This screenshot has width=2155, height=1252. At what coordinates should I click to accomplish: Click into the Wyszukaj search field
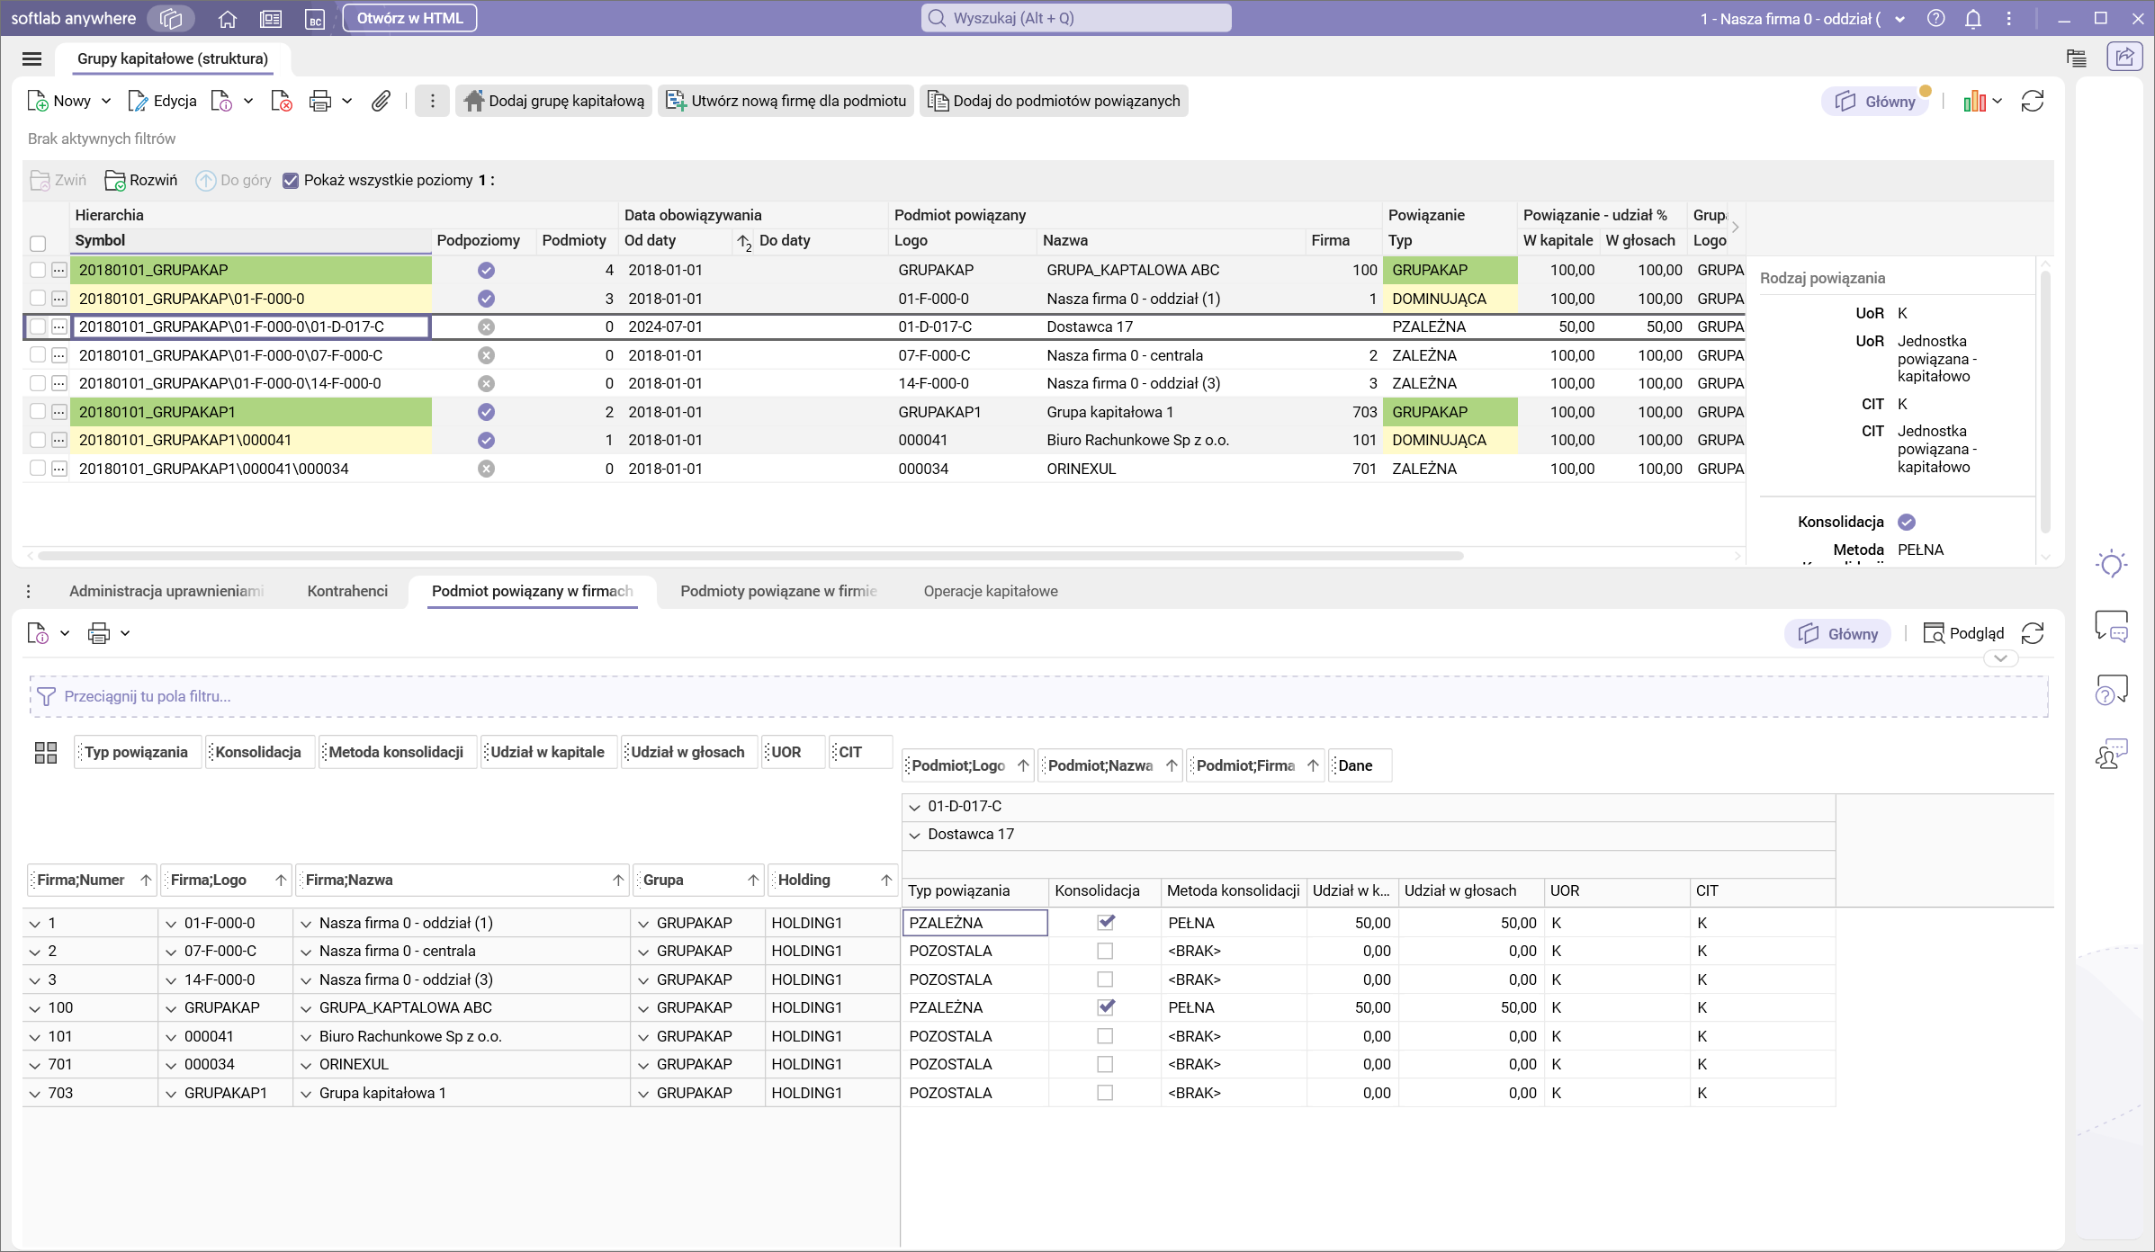click(1076, 18)
